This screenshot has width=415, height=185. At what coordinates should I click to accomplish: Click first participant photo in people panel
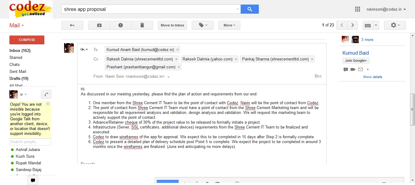click(x=345, y=39)
